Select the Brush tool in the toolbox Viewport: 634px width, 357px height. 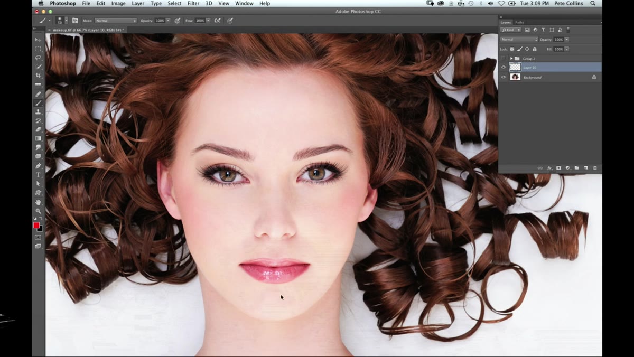[x=38, y=103]
